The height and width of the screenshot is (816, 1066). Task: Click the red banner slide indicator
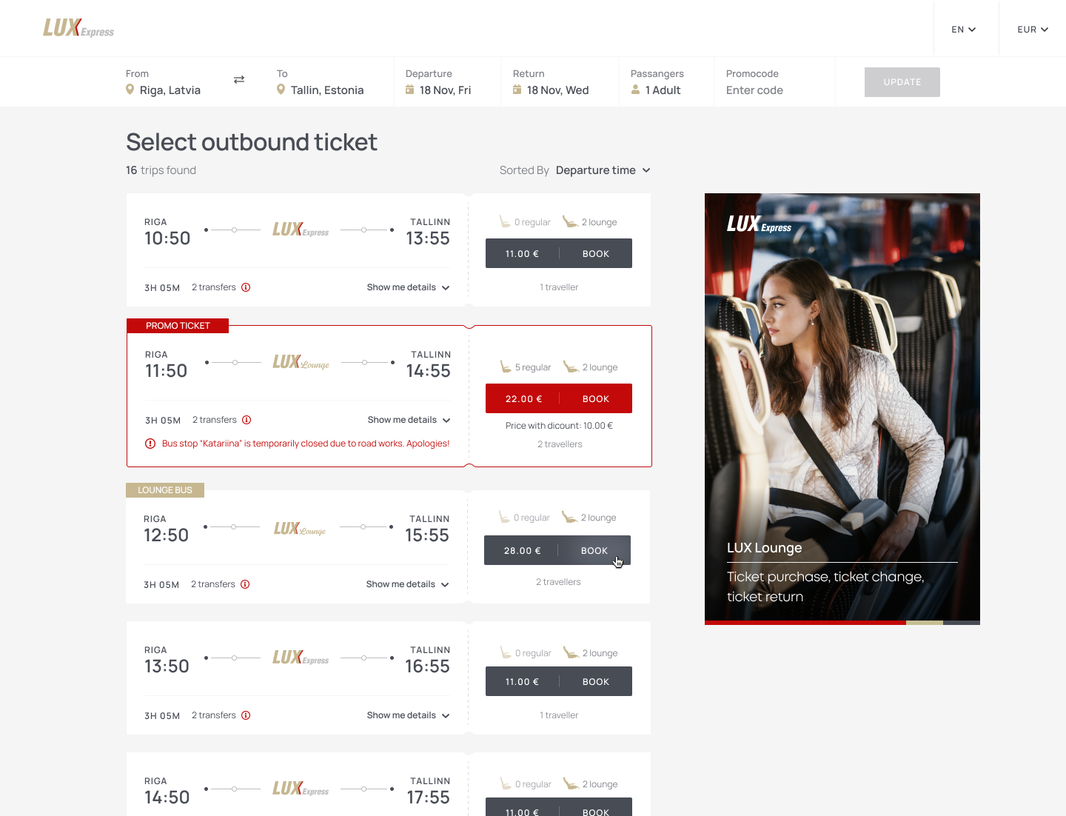pos(805,623)
